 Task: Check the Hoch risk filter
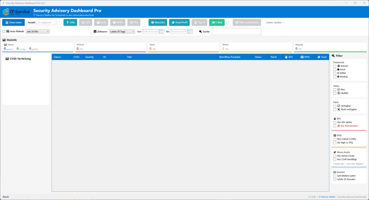coord(335,70)
